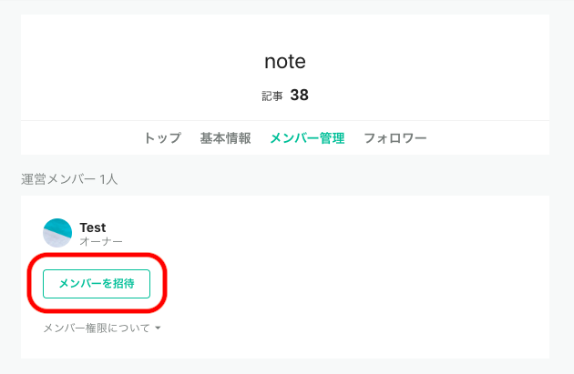
Task: Click the small caret beside メンバー権限について
Action: tap(158, 328)
